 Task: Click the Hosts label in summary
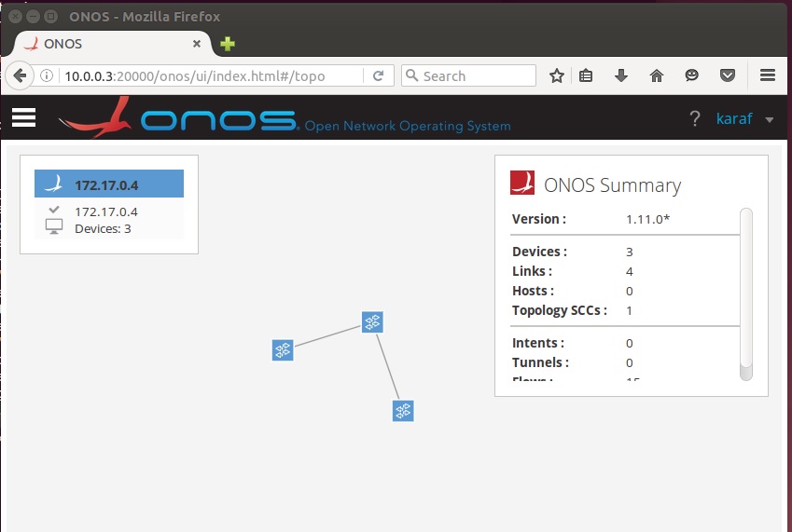533,291
